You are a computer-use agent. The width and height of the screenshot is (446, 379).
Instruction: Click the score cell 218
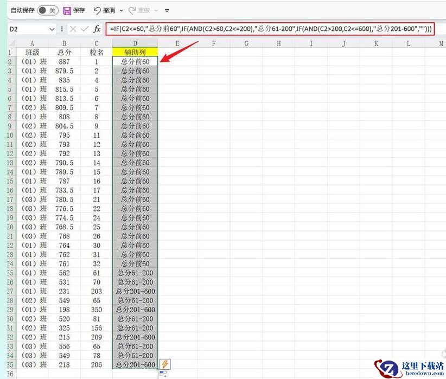click(64, 364)
